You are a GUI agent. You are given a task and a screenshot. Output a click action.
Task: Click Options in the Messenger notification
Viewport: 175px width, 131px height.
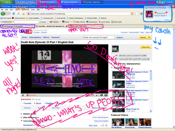pos(167,20)
